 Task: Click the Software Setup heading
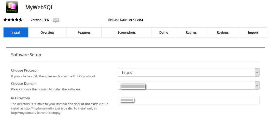pos(26,55)
